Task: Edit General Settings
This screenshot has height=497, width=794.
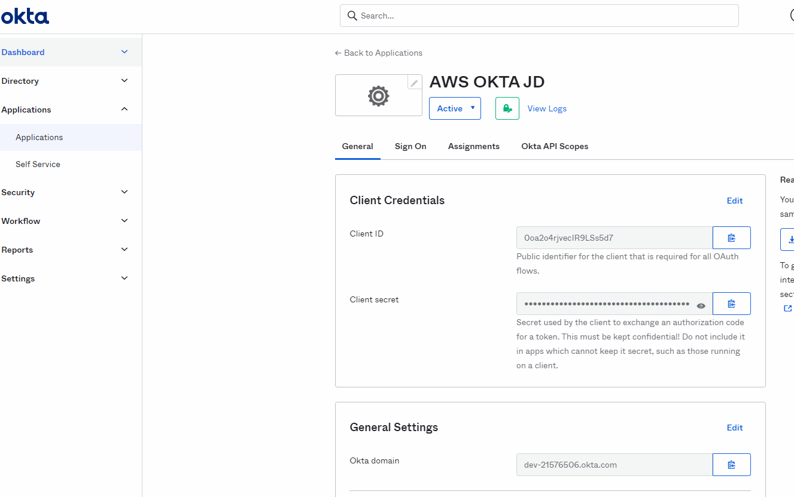Action: tap(735, 428)
